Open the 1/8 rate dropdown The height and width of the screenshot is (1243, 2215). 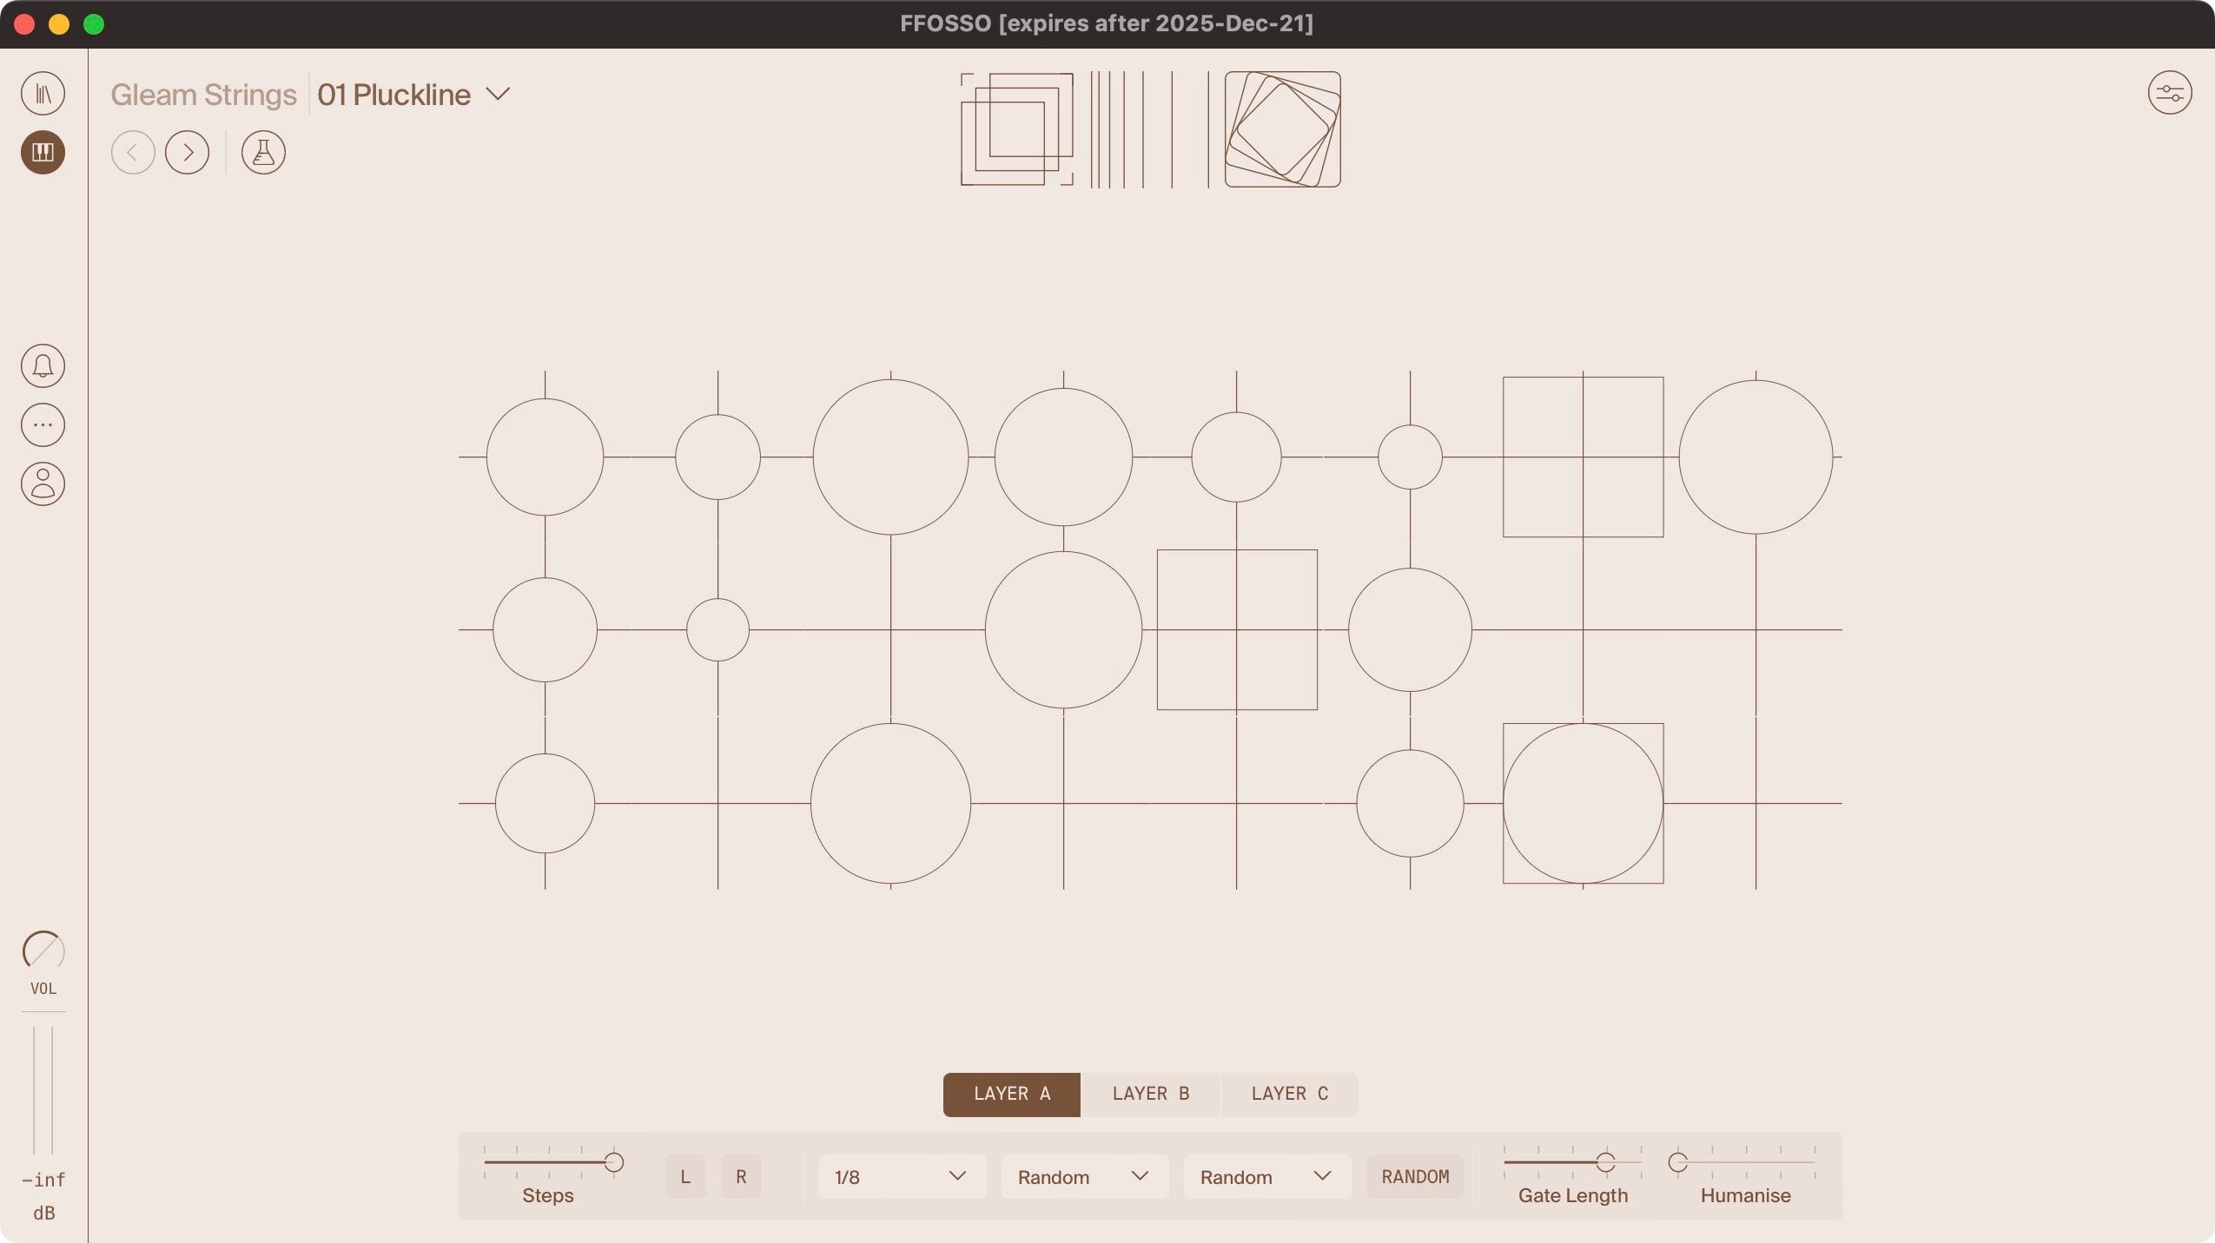(901, 1177)
